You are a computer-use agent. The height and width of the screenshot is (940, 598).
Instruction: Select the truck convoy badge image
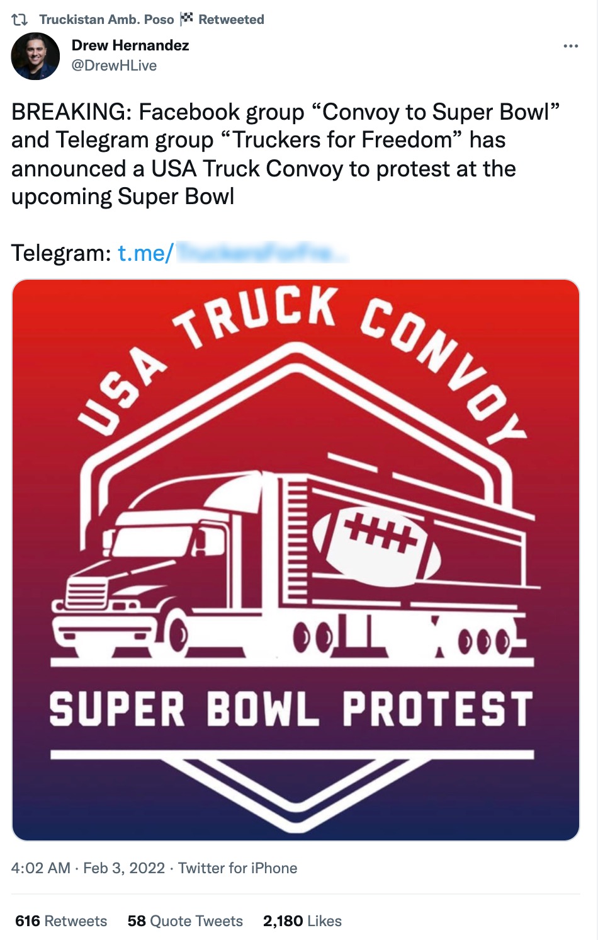[x=299, y=561]
